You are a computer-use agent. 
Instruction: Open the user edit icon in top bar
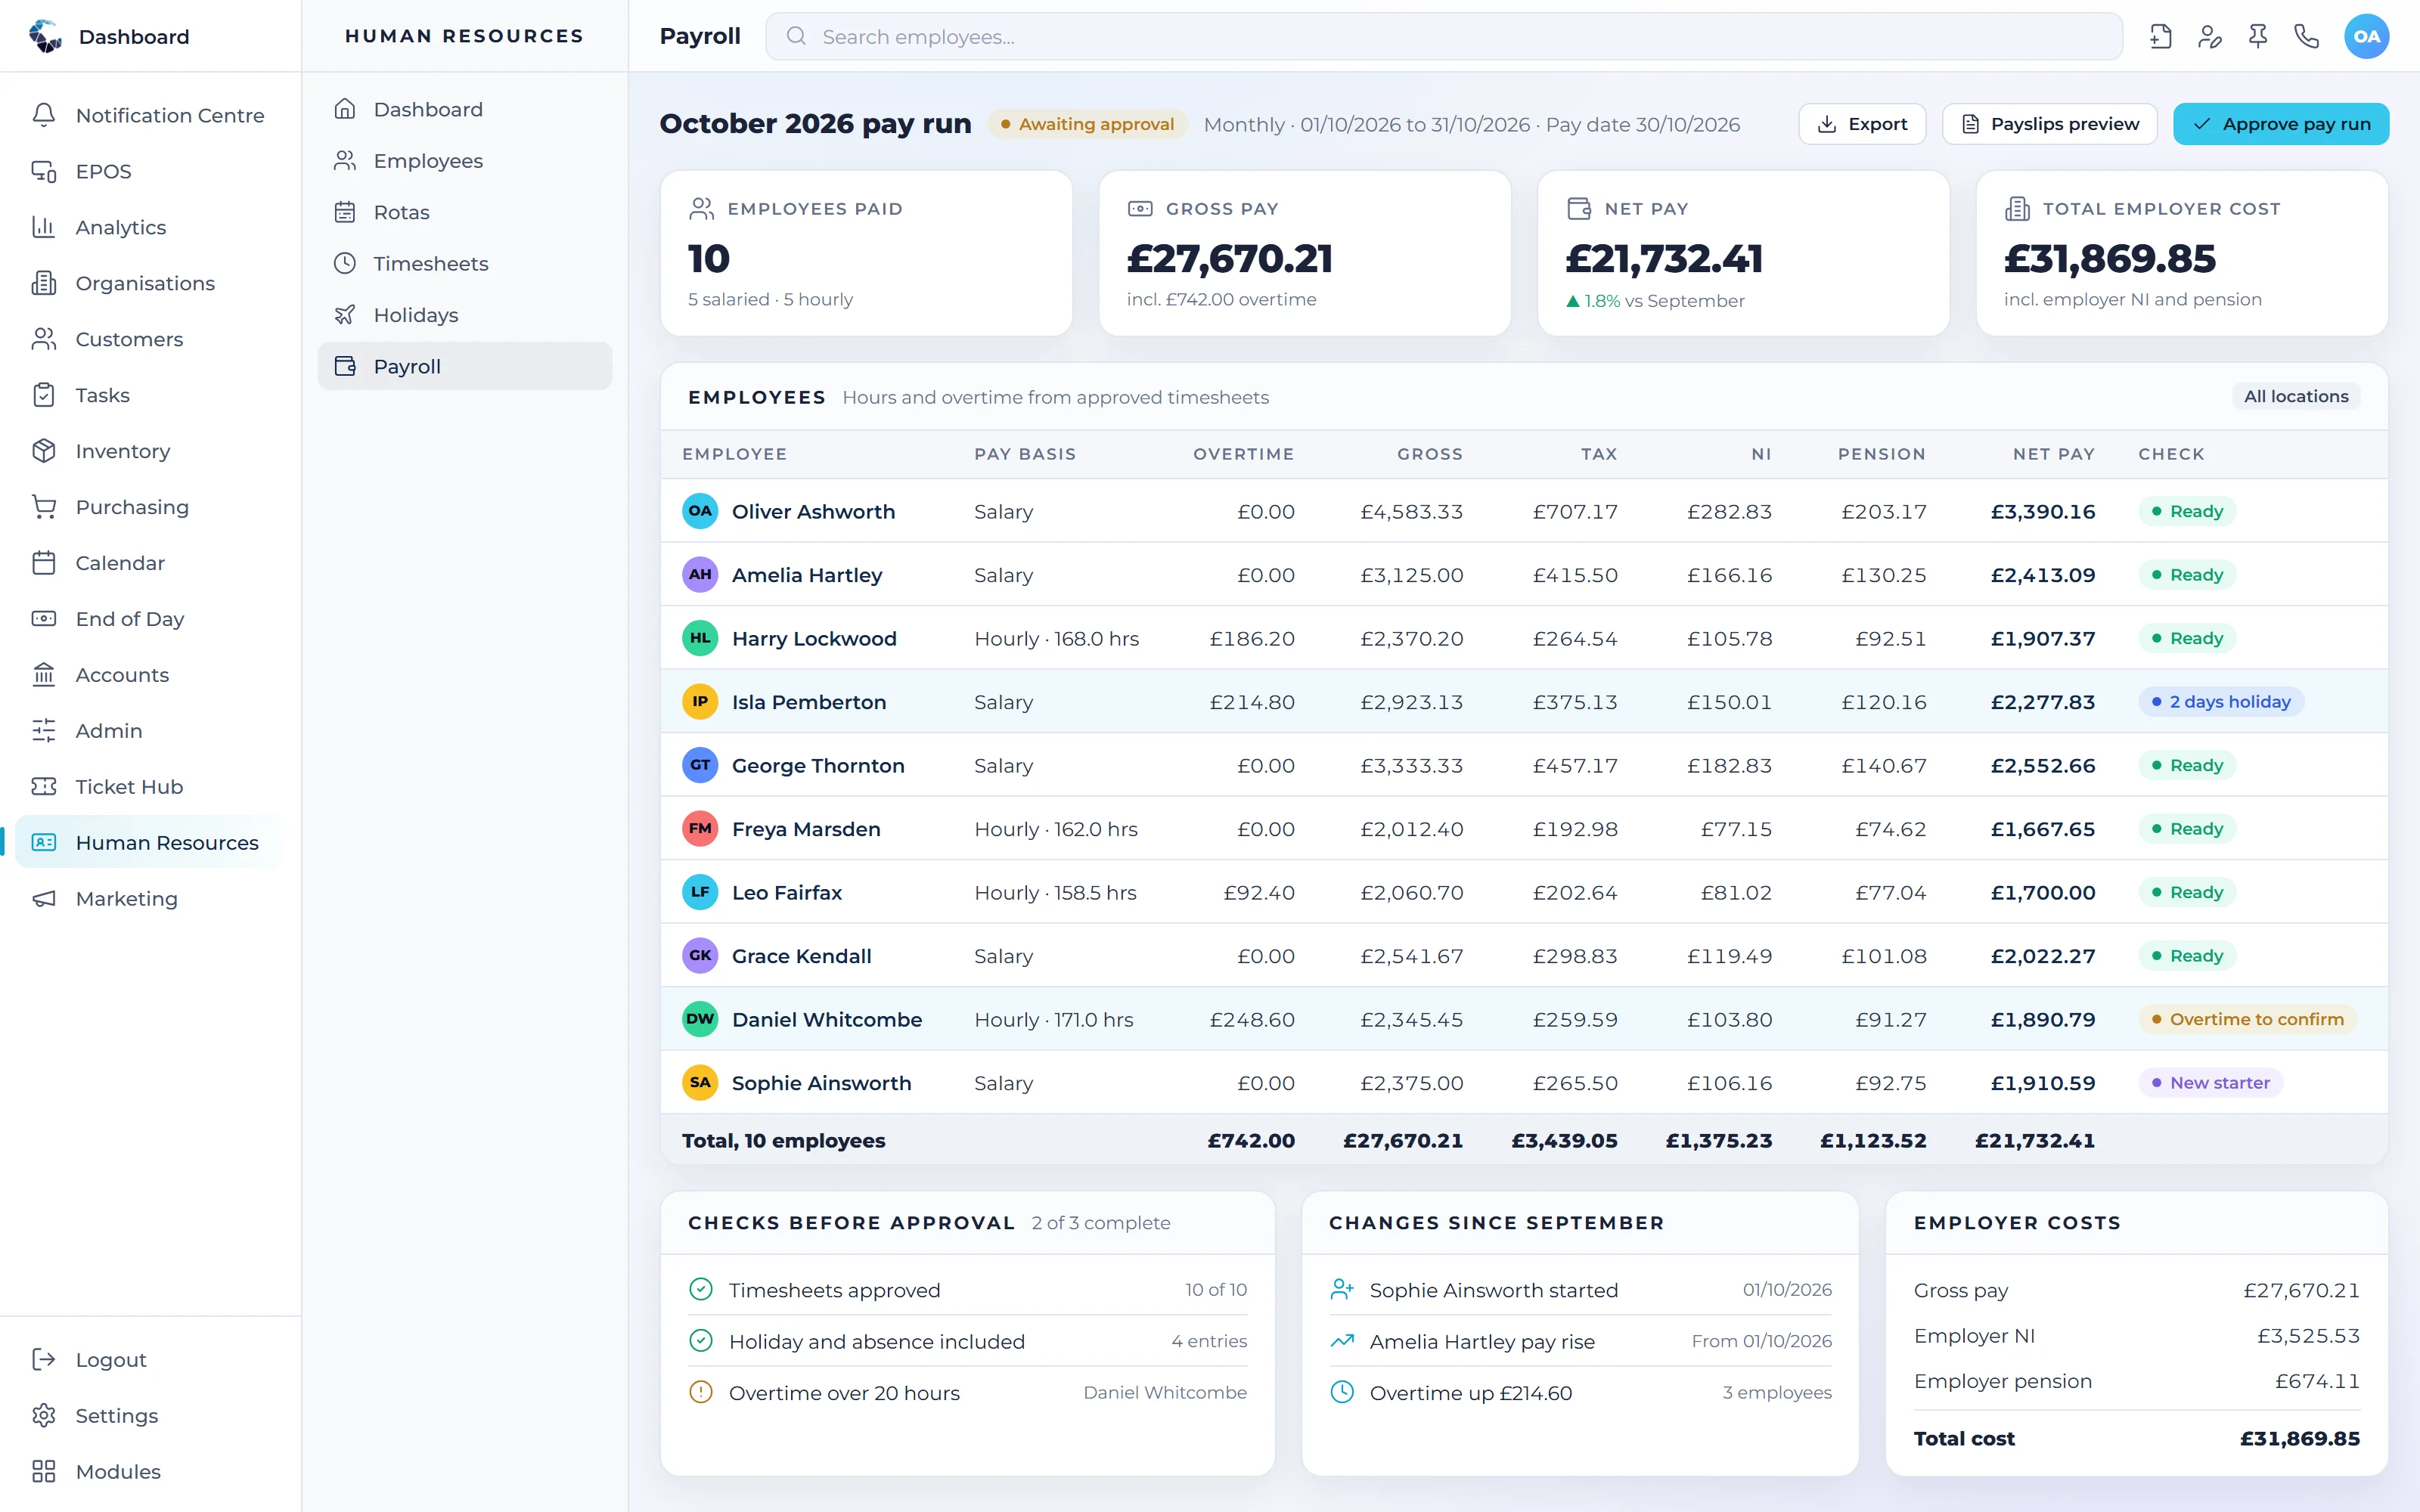pyautogui.click(x=2209, y=37)
